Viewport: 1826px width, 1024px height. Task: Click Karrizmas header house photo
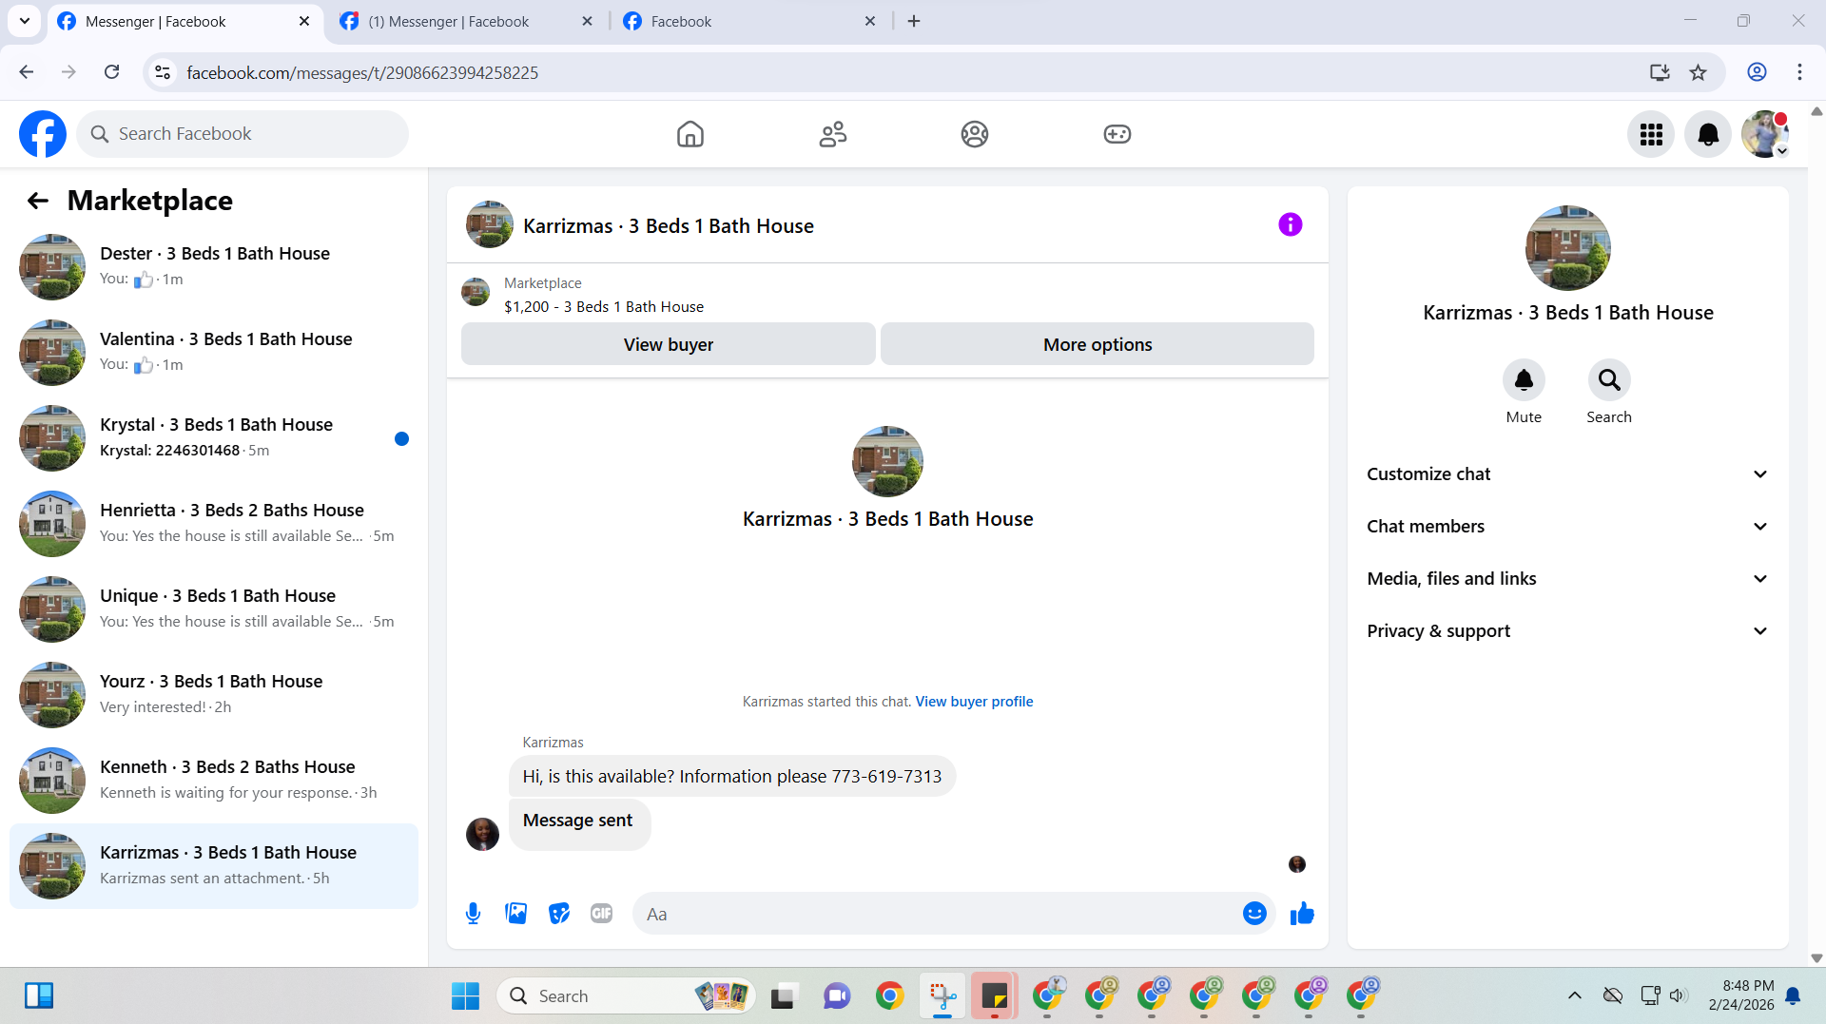490,224
